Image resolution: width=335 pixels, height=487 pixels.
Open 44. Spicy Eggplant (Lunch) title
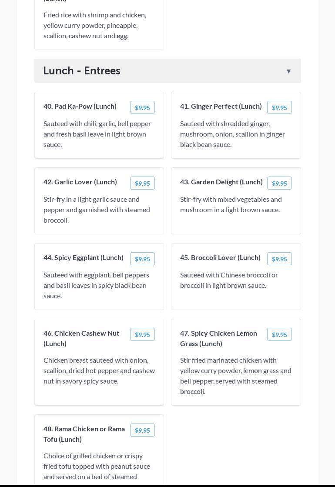click(x=84, y=257)
